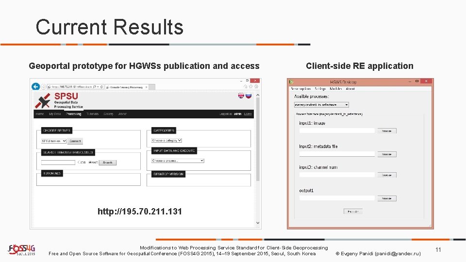Click browse button for input1 image
The height and width of the screenshot is (262, 466).
click(x=387, y=131)
